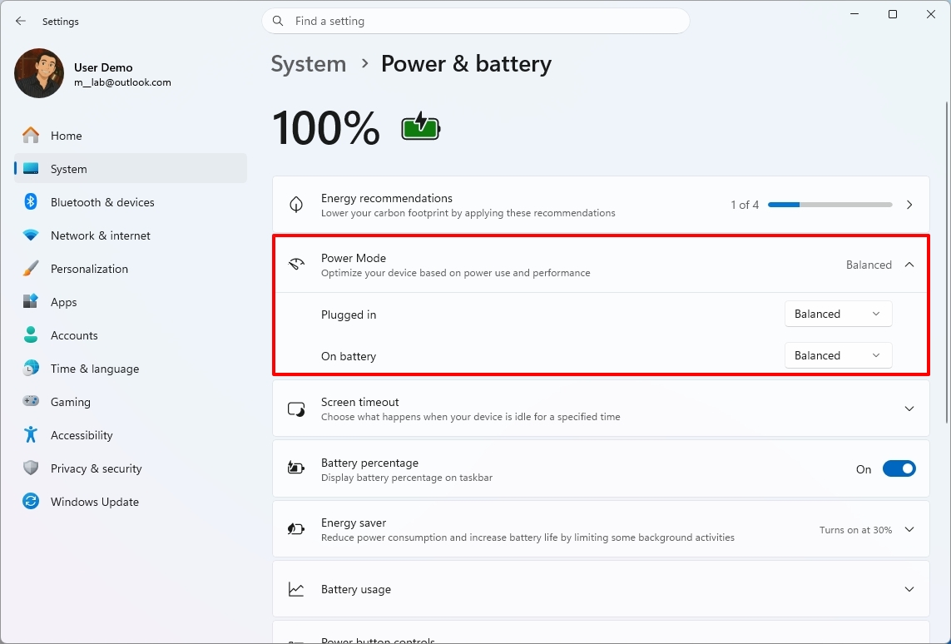Turn off the Battery percentage toggle

point(899,468)
